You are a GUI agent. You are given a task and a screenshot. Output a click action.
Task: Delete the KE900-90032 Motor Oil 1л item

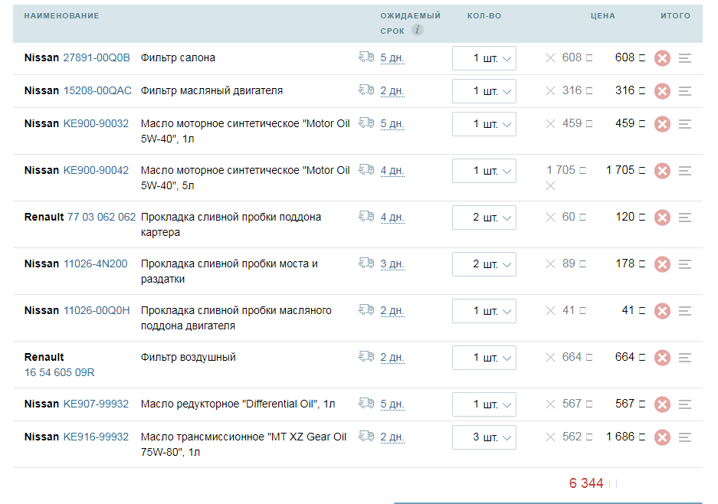662,124
